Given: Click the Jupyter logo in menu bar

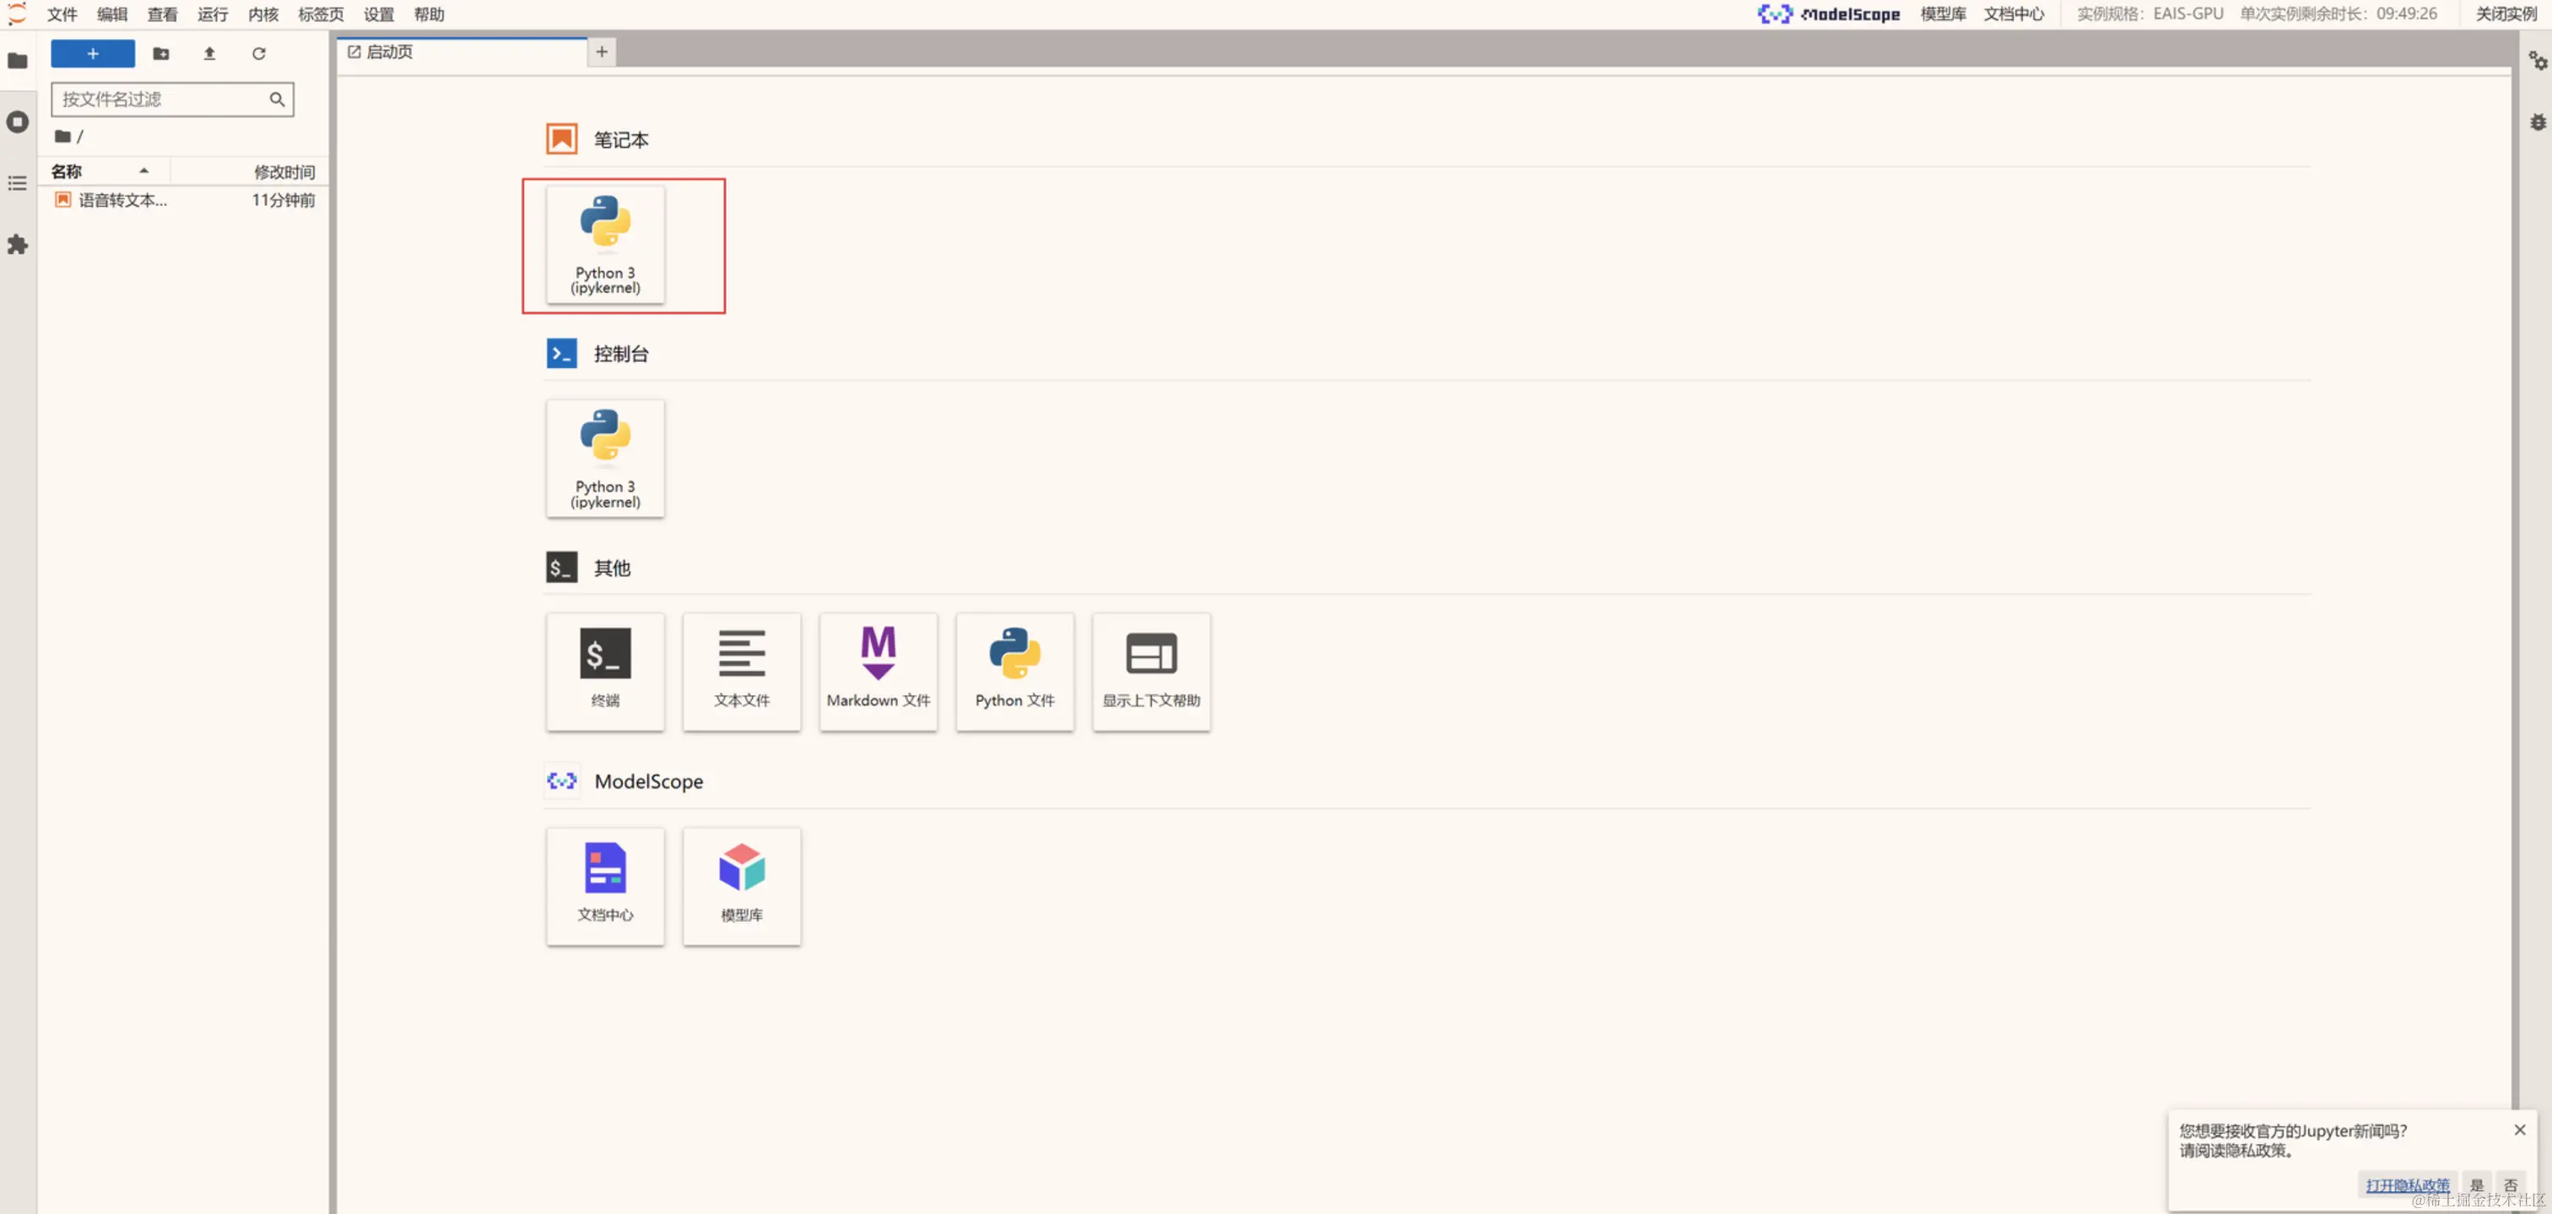Looking at the screenshot, I should pyautogui.click(x=17, y=13).
